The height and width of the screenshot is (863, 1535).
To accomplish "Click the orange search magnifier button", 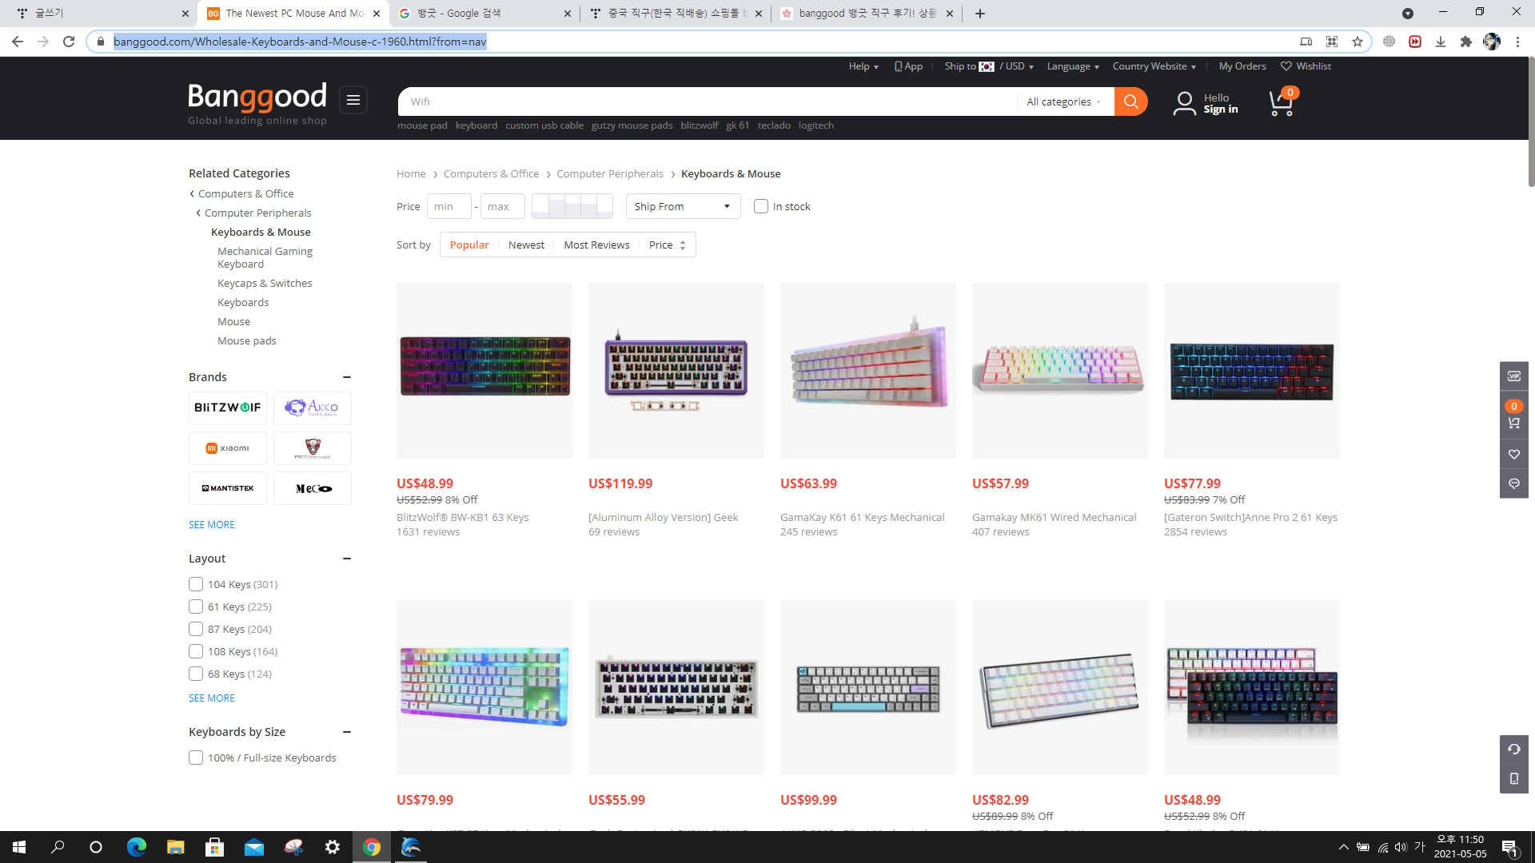I will click(x=1130, y=101).
